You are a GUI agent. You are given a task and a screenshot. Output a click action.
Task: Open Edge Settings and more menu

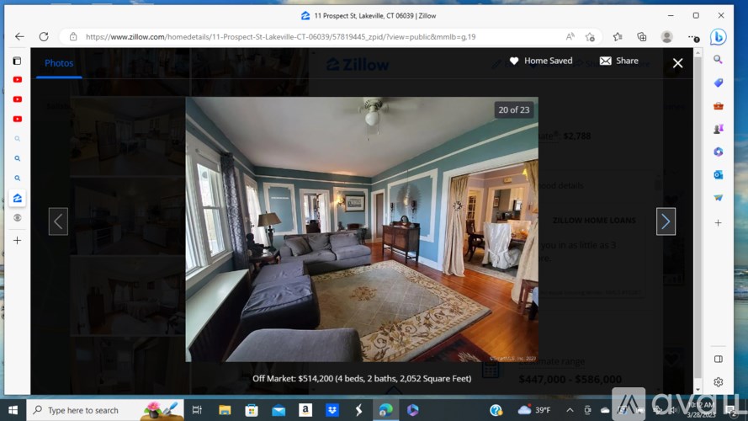click(x=693, y=37)
